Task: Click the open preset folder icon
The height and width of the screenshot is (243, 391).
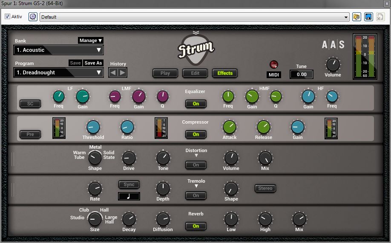Action: click(356, 17)
